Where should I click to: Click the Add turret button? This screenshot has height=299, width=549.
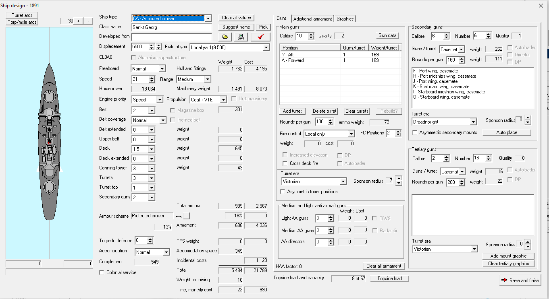point(292,111)
